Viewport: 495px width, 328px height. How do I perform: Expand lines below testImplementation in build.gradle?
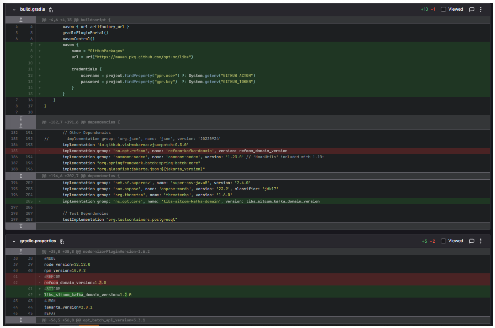(21, 226)
